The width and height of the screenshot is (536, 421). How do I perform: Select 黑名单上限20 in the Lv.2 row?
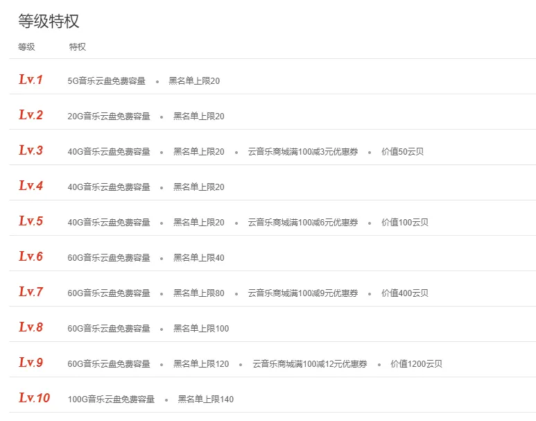tap(198, 117)
